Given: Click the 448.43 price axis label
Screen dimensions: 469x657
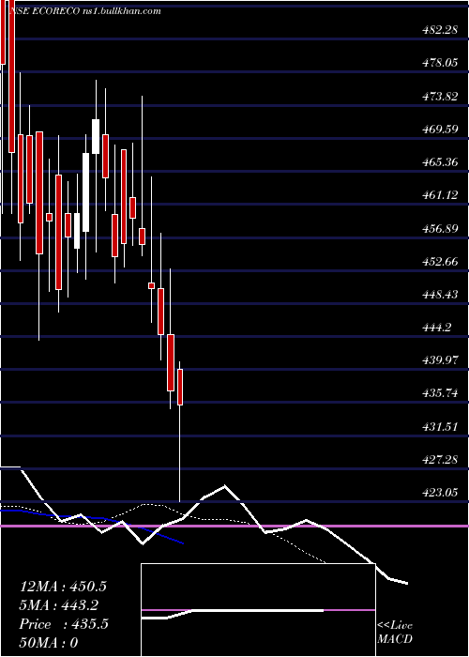Looking at the screenshot, I should 439,294.
